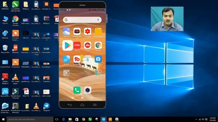218x122 pixels.
Task: Open the red #YOU app
Action: [77, 45]
